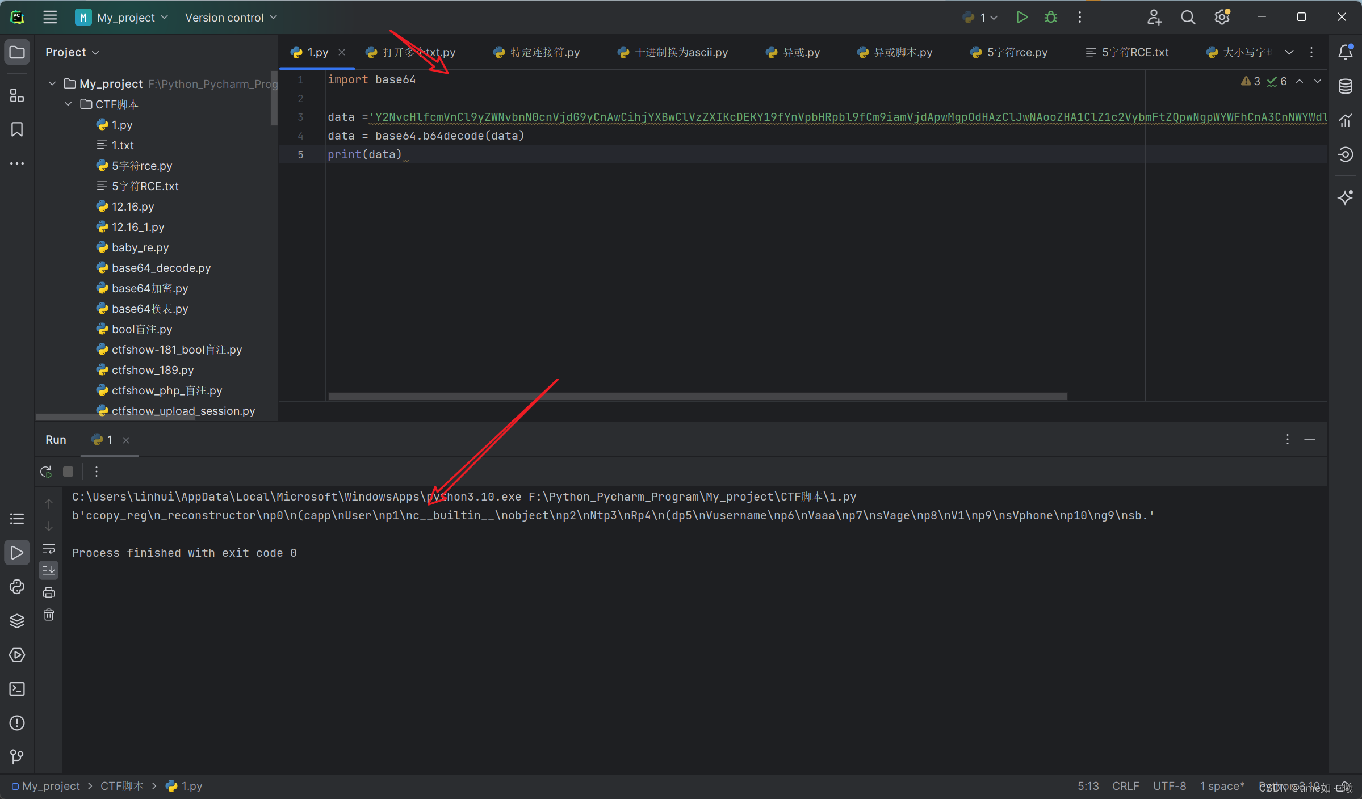Toggle soft-wrap in Run console
This screenshot has width=1362, height=799.
(49, 549)
